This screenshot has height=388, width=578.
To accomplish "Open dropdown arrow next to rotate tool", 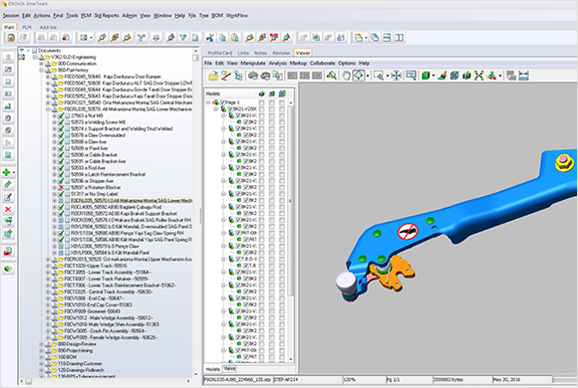I will tap(368, 76).
